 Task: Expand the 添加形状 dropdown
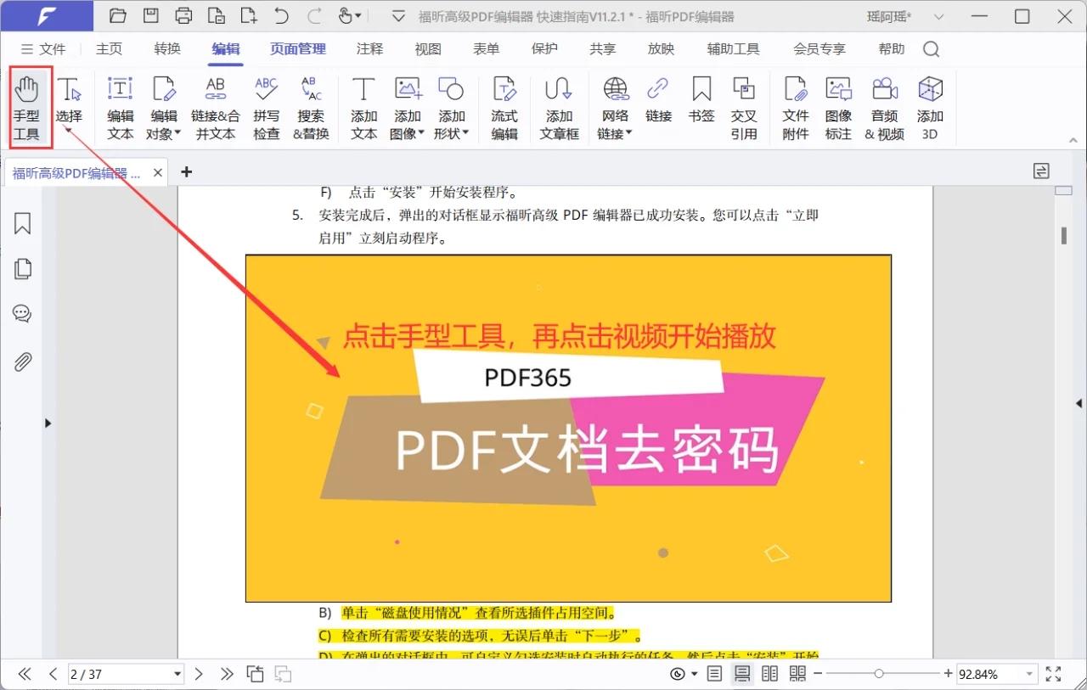465,133
